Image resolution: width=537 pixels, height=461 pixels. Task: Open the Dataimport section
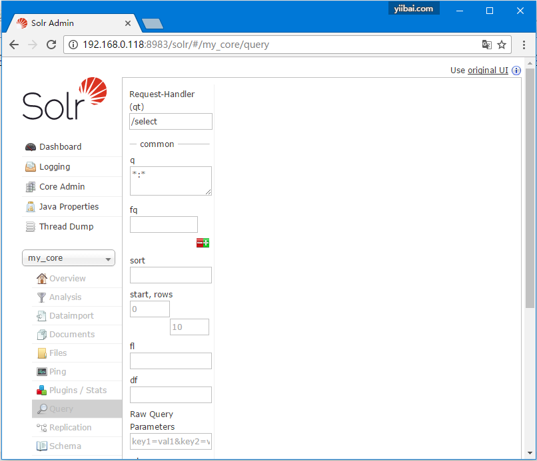click(x=71, y=316)
